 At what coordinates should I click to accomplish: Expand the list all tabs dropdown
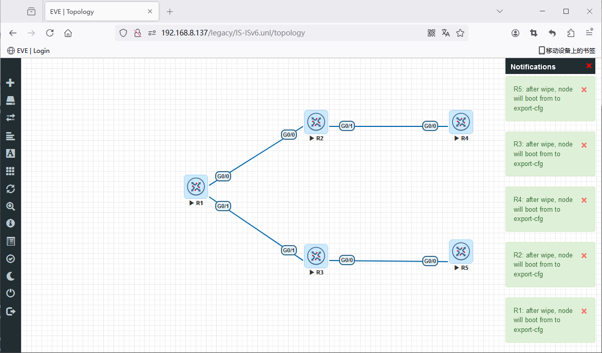[x=499, y=11]
